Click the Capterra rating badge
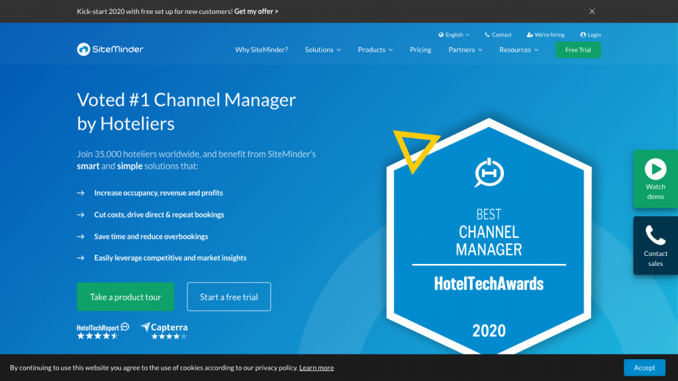This screenshot has width=678, height=381. (164, 331)
